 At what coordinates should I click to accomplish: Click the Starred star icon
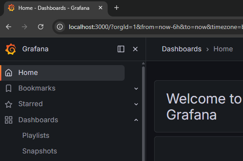pyautogui.click(x=8, y=104)
